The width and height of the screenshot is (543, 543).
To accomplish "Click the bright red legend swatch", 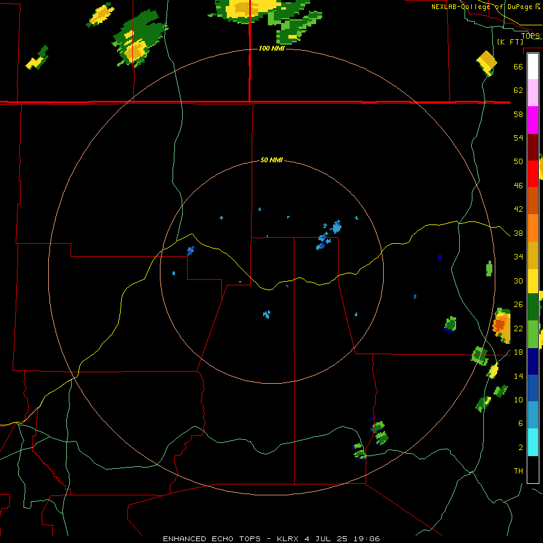I will pyautogui.click(x=533, y=174).
